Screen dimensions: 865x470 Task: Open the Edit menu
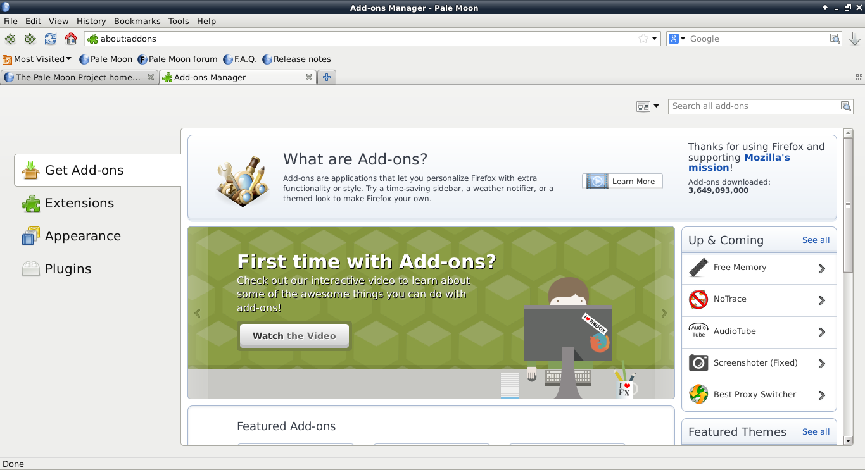click(33, 21)
